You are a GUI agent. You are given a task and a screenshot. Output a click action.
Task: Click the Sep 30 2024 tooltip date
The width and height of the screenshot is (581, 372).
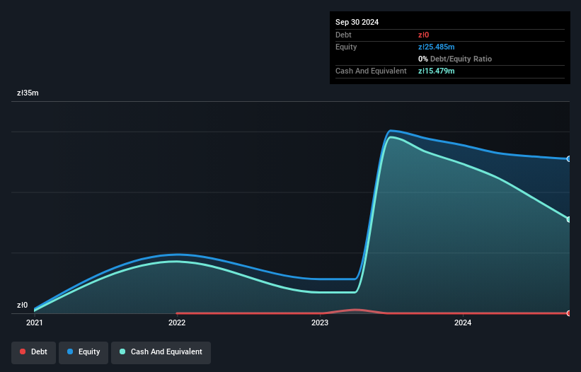pos(357,22)
